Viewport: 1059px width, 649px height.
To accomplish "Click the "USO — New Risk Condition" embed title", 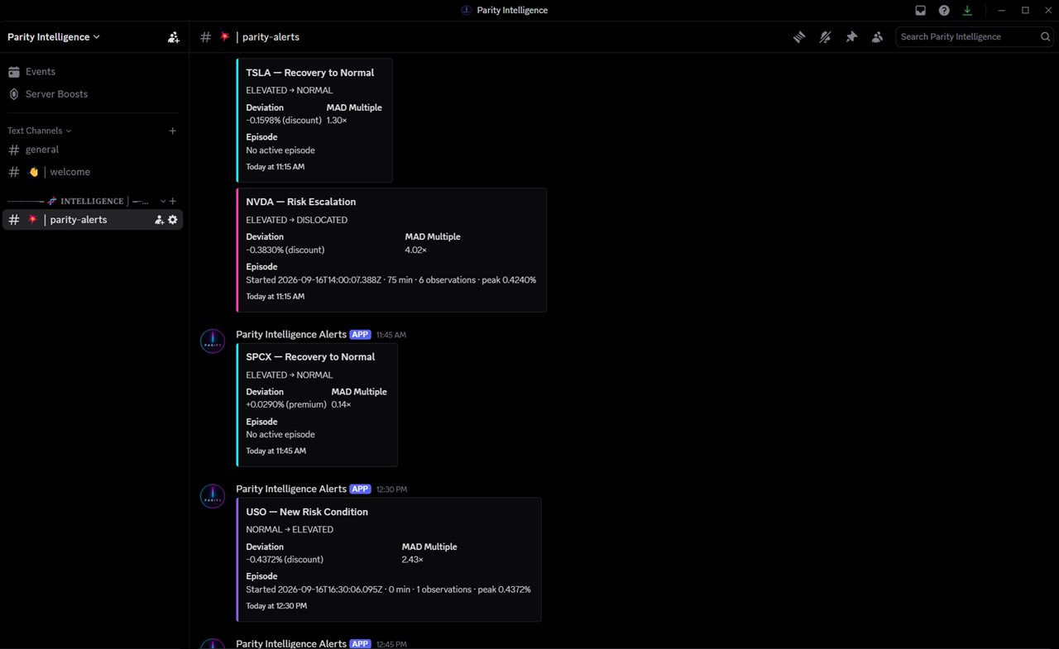I will (307, 512).
